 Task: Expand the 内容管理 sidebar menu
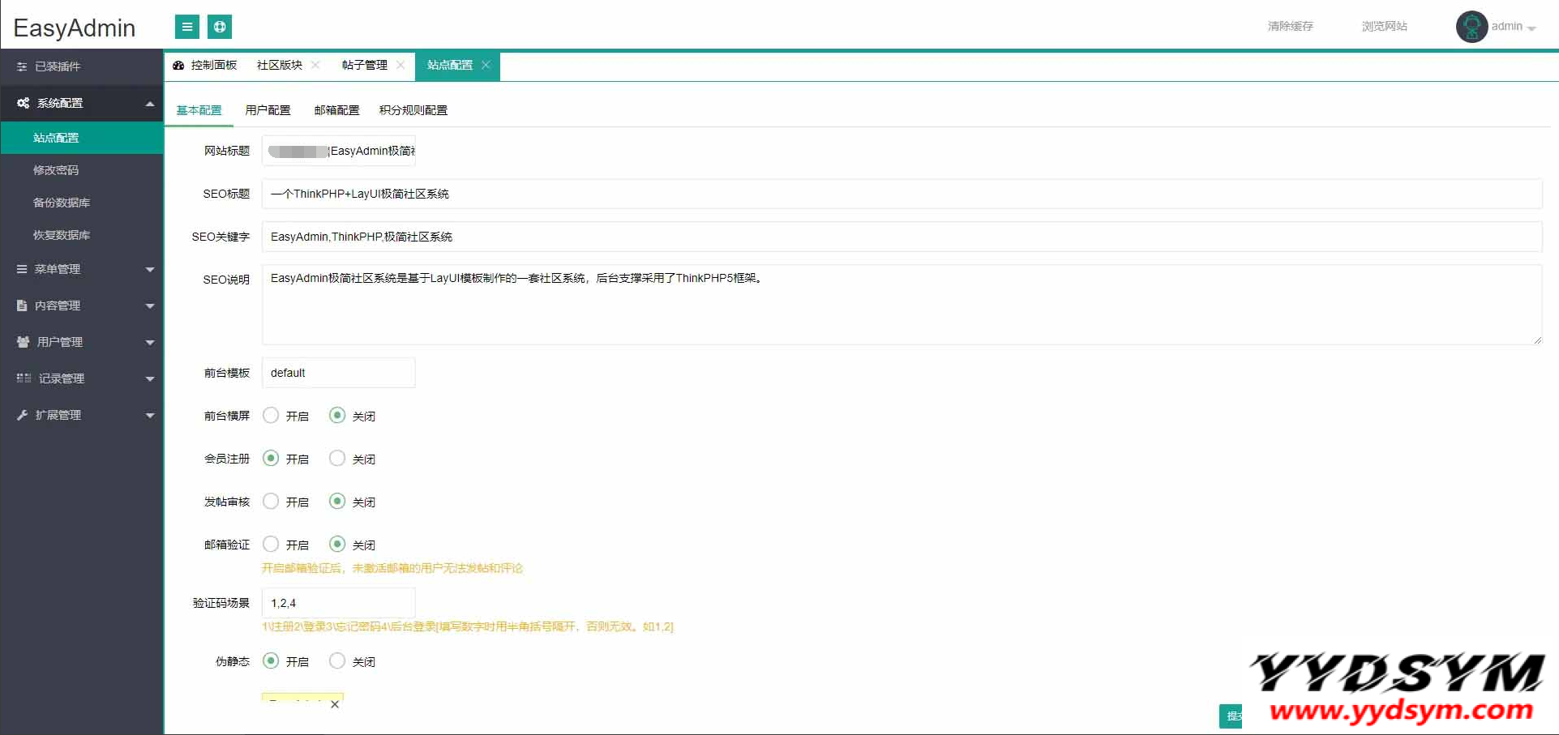tap(81, 306)
